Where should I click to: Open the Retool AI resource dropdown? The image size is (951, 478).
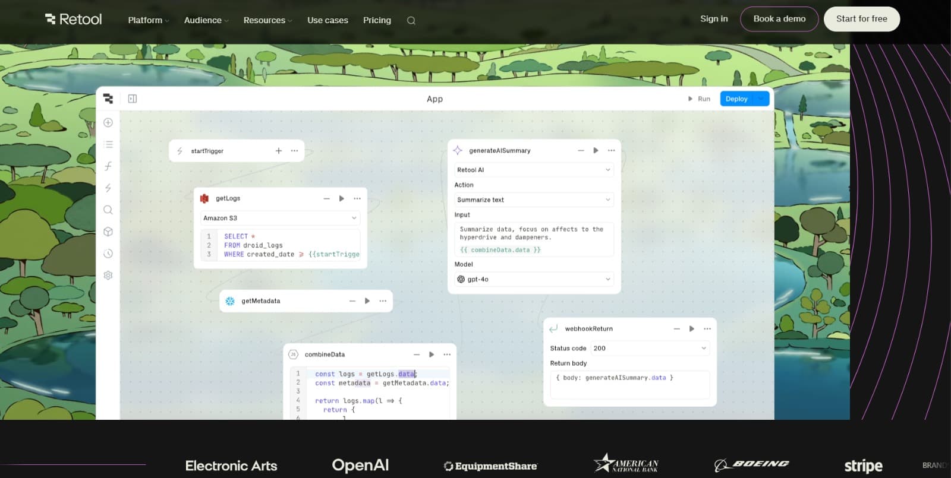click(534, 170)
